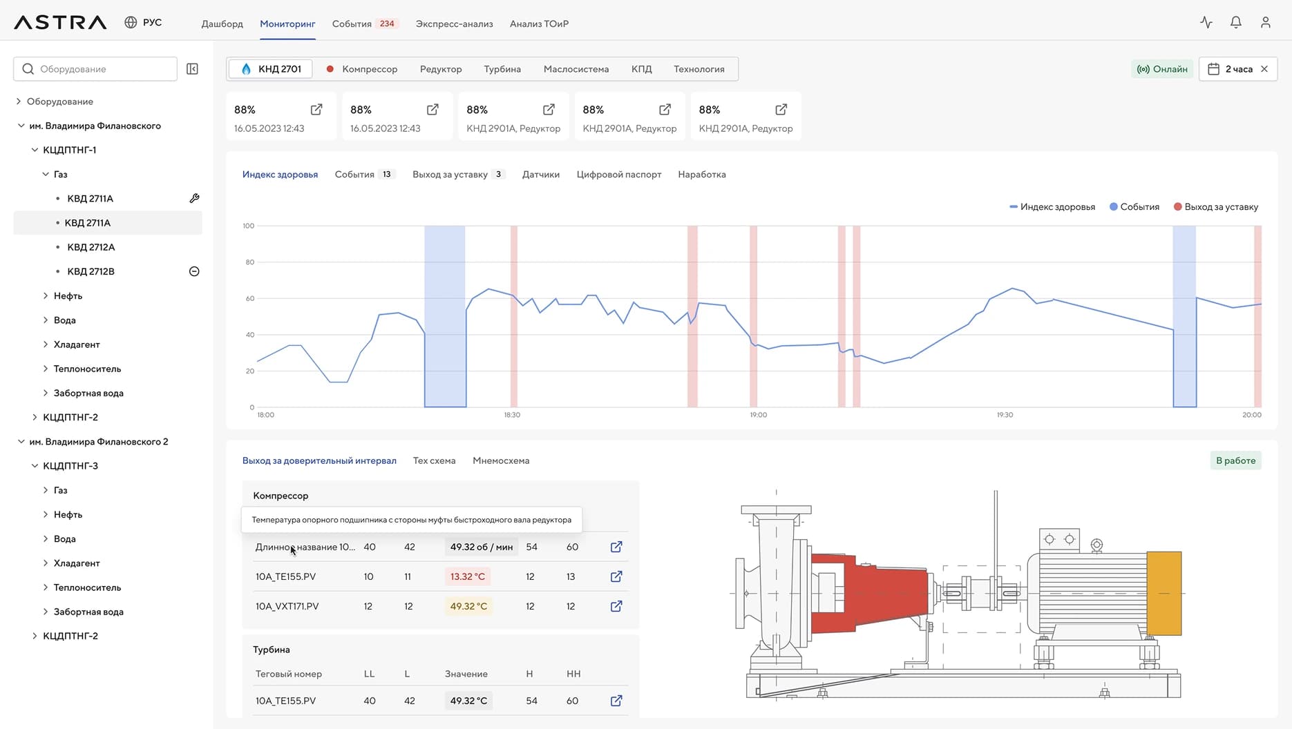Select КПД unit button
This screenshot has height=729, width=1292.
point(642,69)
